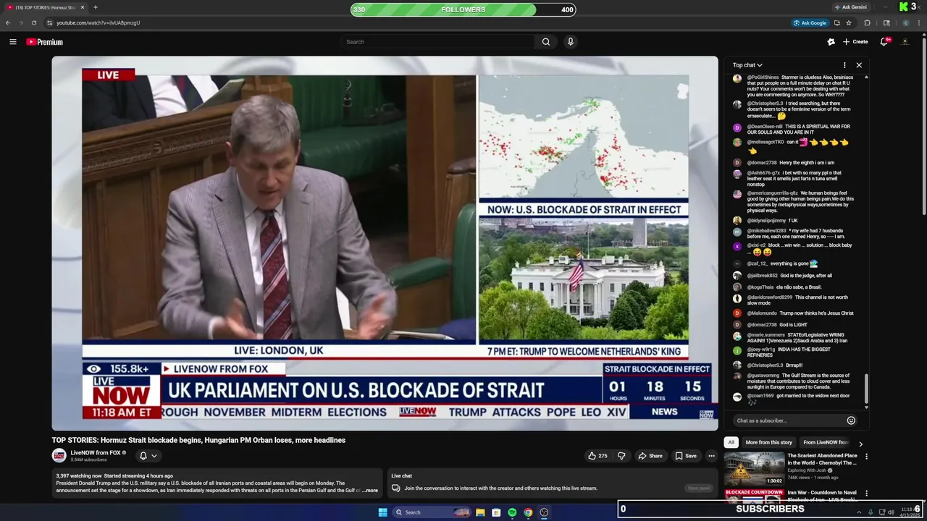Click the Ask Google button
This screenshot has width=927, height=521.
810,22
